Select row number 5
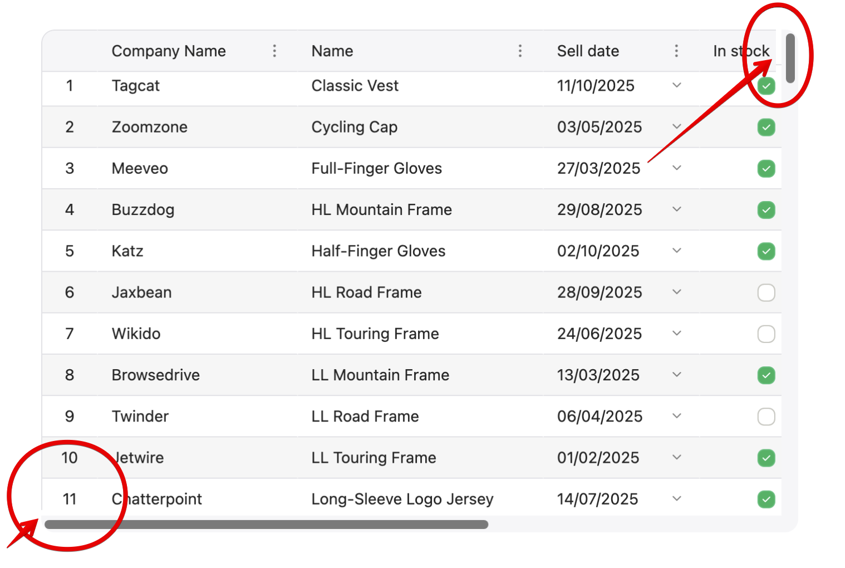Viewport: 845px width, 568px height. [x=70, y=251]
